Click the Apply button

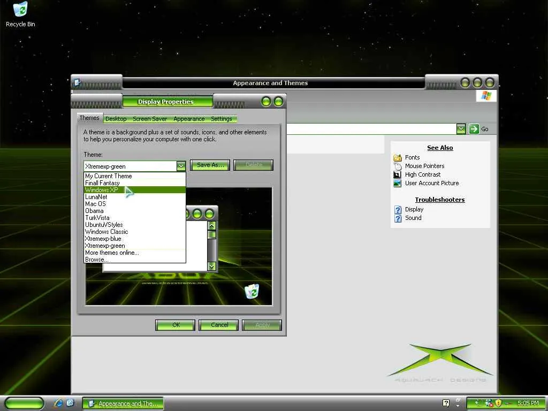click(x=262, y=325)
